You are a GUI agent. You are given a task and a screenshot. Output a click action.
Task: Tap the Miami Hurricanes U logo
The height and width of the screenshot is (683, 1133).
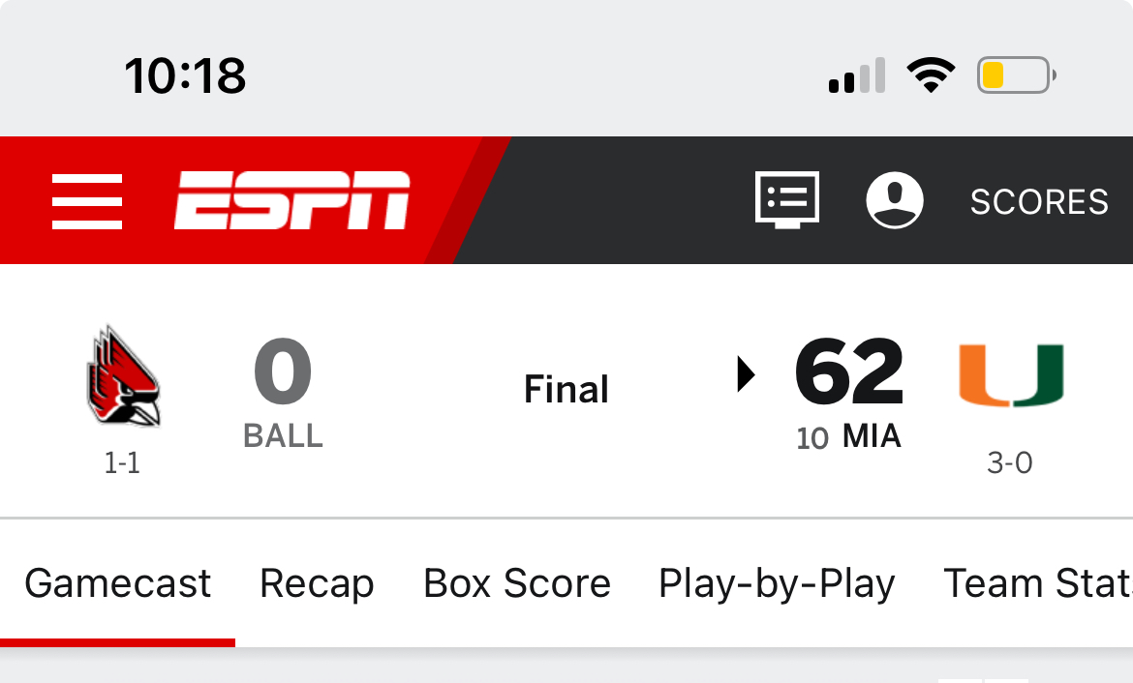(x=1011, y=375)
